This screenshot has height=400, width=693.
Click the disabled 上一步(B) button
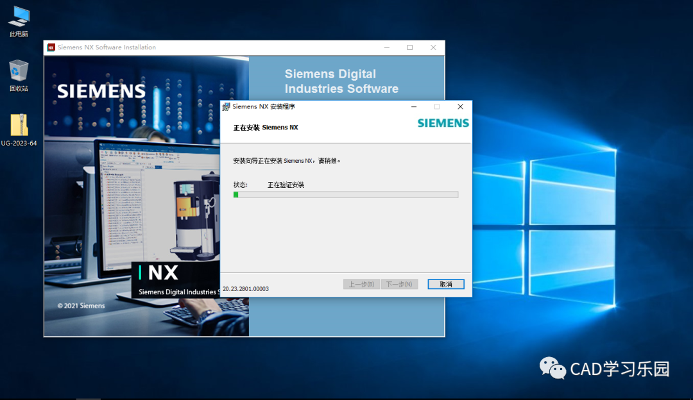361,285
